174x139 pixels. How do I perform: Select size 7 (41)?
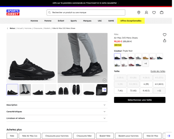(x=120, y=91)
